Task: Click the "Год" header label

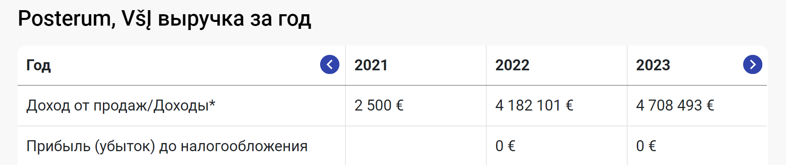Action: click(x=38, y=65)
